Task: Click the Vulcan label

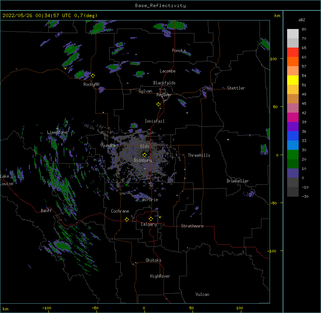Action: point(202,294)
